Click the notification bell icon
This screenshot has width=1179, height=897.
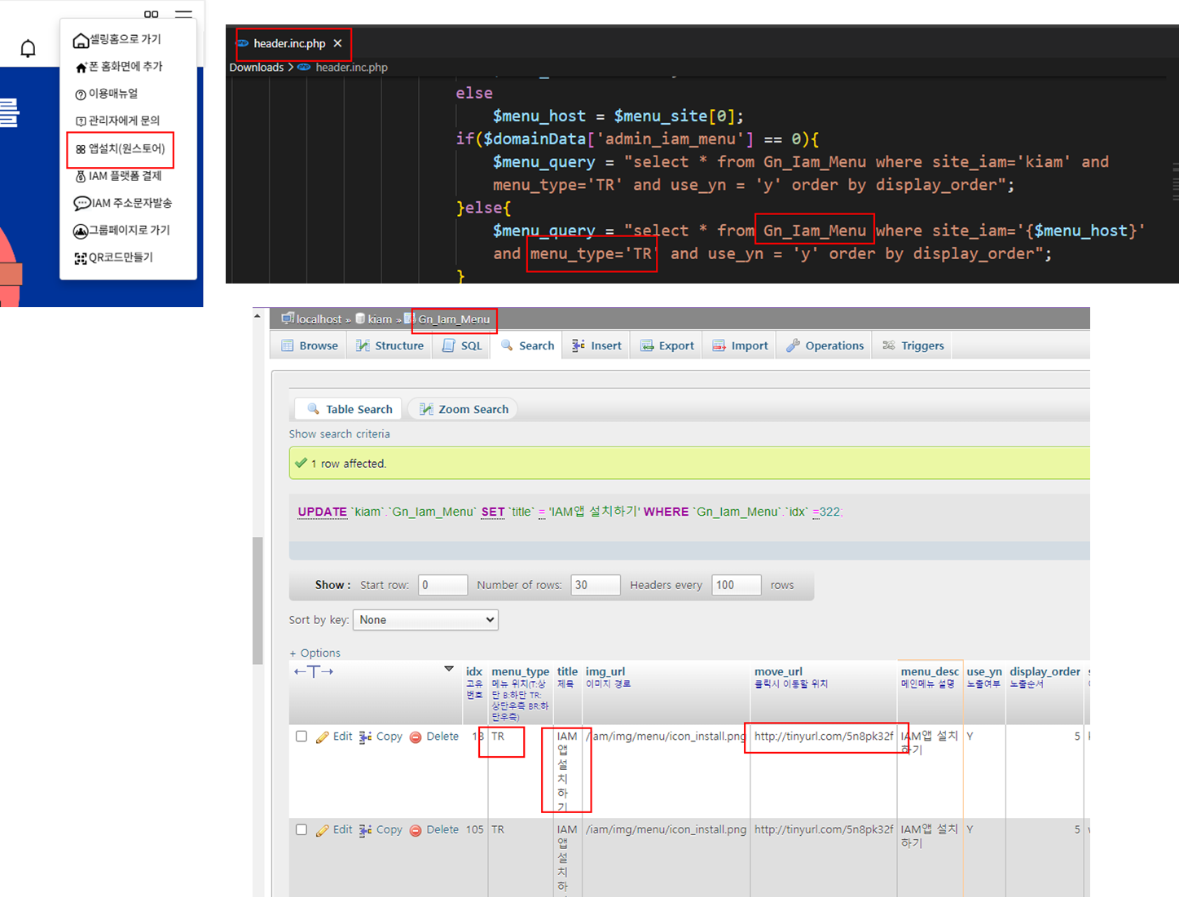click(x=28, y=49)
